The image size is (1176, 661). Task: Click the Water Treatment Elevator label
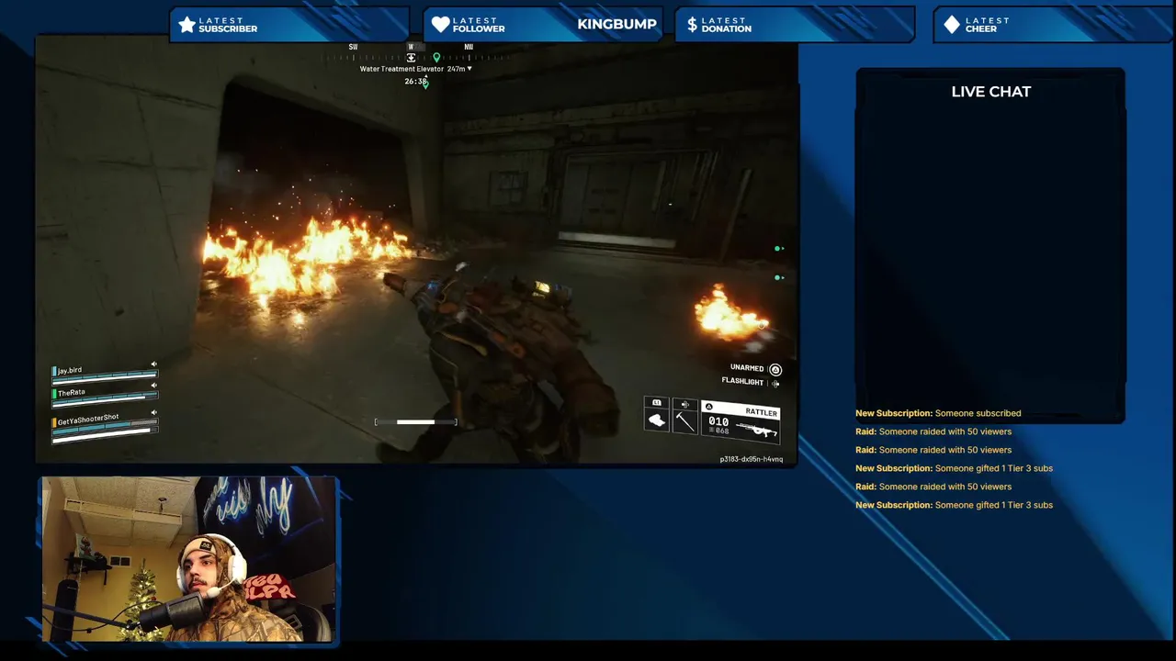click(x=401, y=69)
